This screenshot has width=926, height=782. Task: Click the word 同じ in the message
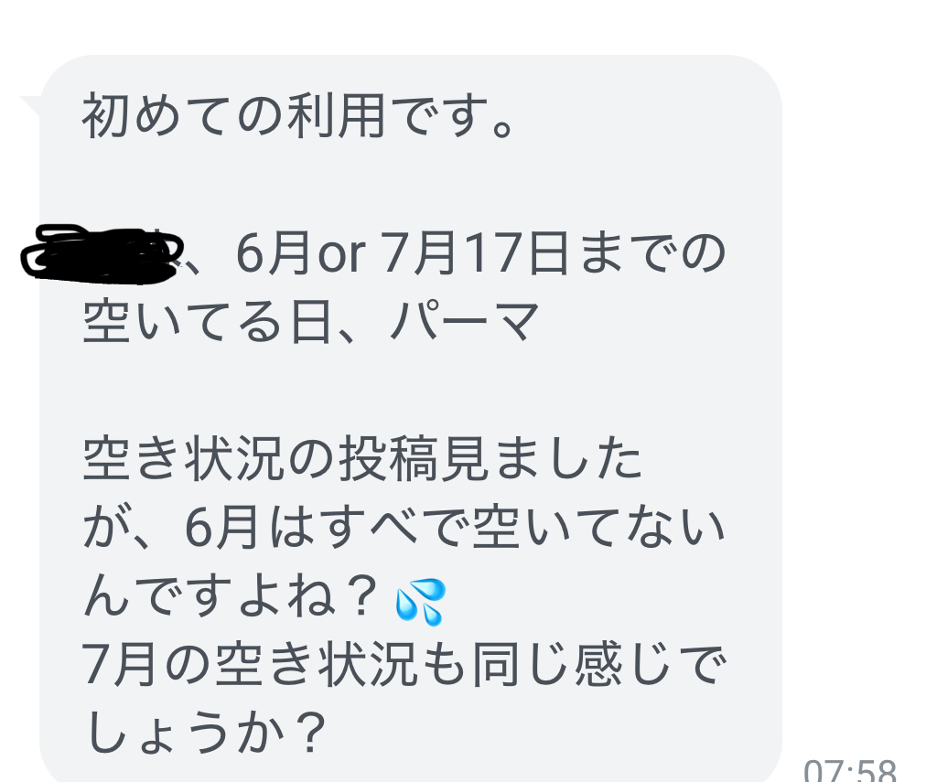(x=522, y=665)
